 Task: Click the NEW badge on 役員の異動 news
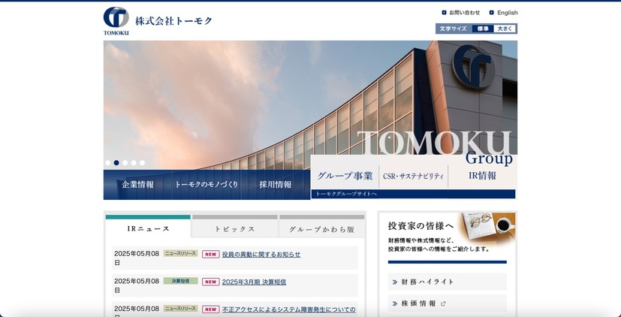click(210, 255)
